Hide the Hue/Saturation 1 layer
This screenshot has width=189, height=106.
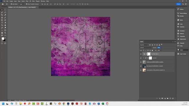coord(141,54)
